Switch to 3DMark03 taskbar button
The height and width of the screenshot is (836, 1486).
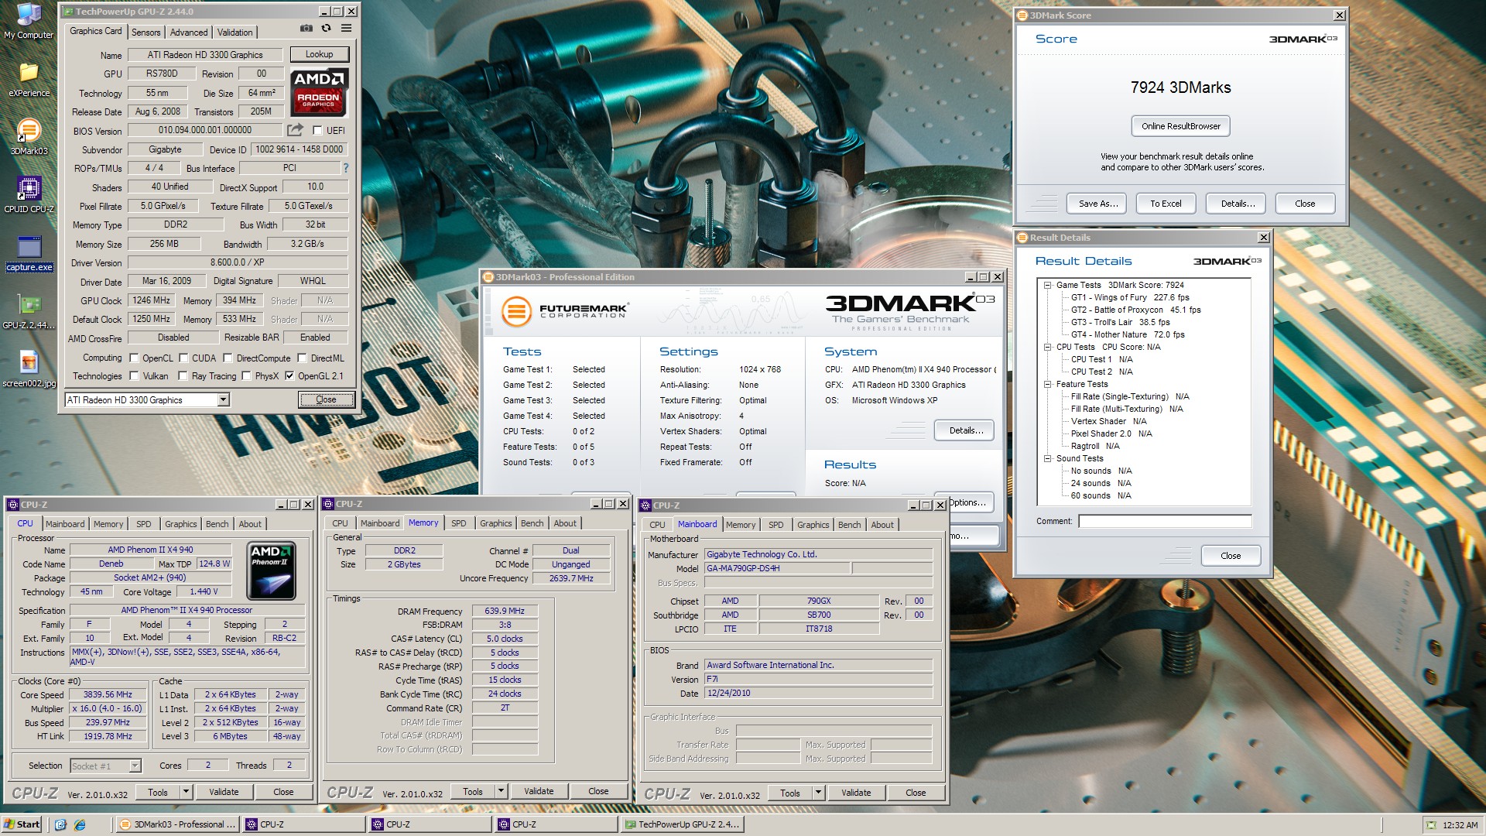[x=177, y=824]
